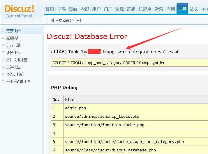
Task: Click the admin.php table cell
Action: pos(136,108)
